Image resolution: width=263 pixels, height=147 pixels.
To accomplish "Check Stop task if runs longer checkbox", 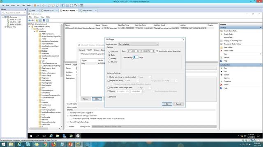I will 108,87.
